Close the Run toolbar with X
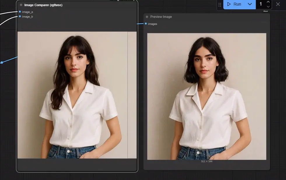 (278, 4)
